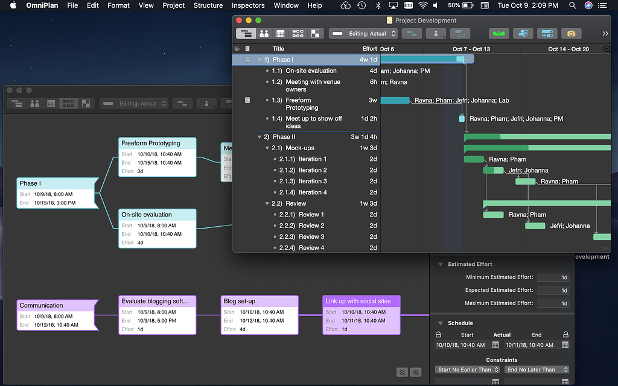Select the Blog set-up network node
The image size is (618, 386).
pos(260,315)
